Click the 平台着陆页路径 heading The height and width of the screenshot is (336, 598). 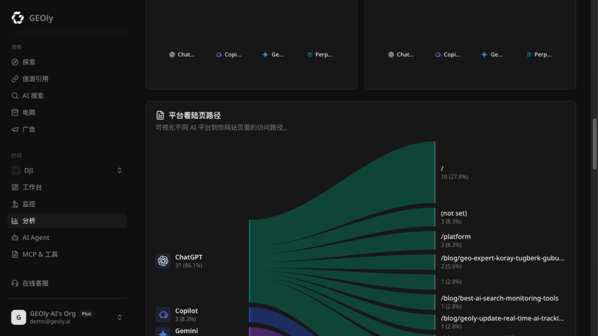pos(195,115)
